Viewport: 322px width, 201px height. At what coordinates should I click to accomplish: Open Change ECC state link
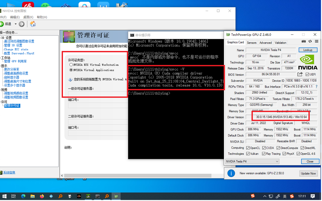[16, 49]
